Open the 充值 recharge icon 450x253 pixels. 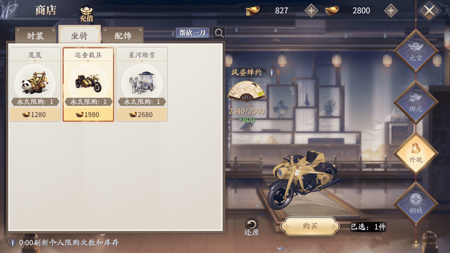(87, 13)
